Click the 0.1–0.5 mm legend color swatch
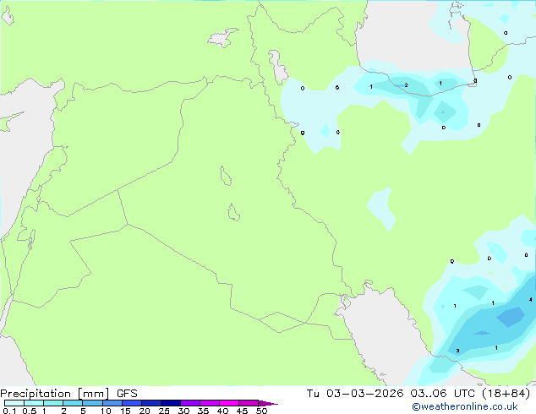 coord(14,403)
